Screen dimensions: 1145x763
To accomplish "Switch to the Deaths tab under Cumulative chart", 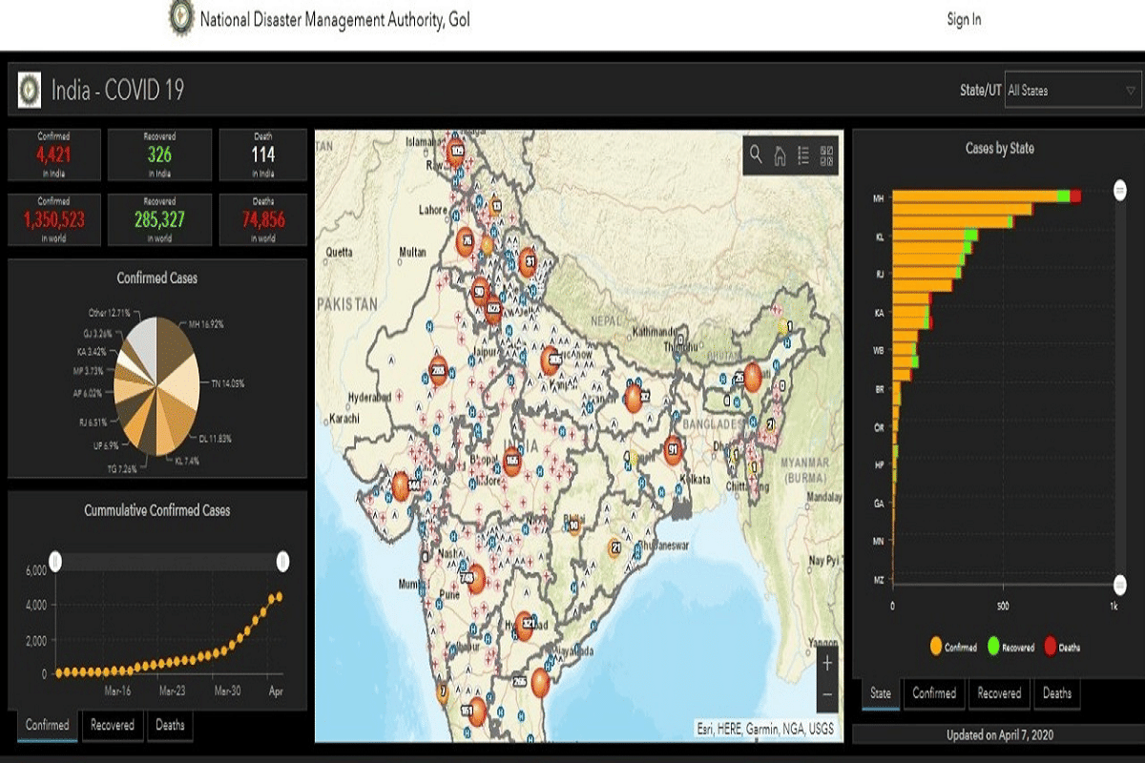I will [170, 725].
